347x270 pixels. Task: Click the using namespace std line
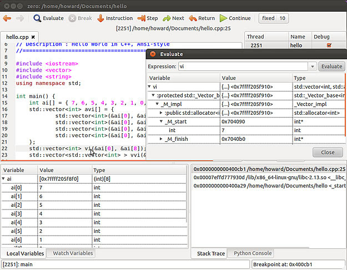tap(48, 83)
